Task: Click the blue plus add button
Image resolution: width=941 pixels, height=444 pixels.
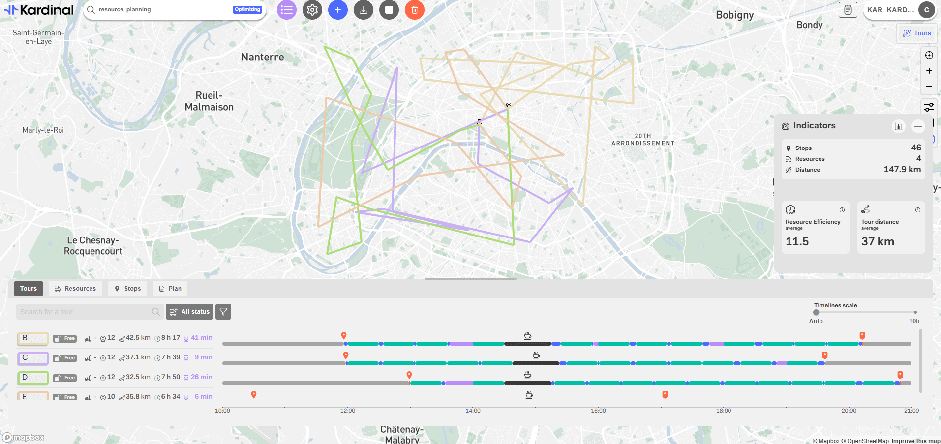Action: [338, 10]
